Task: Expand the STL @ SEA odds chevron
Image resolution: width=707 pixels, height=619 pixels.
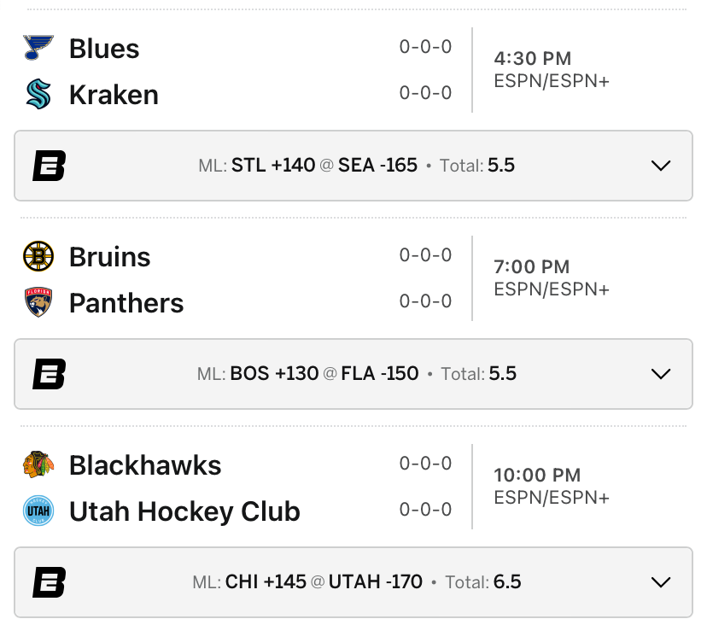Action: point(661,166)
